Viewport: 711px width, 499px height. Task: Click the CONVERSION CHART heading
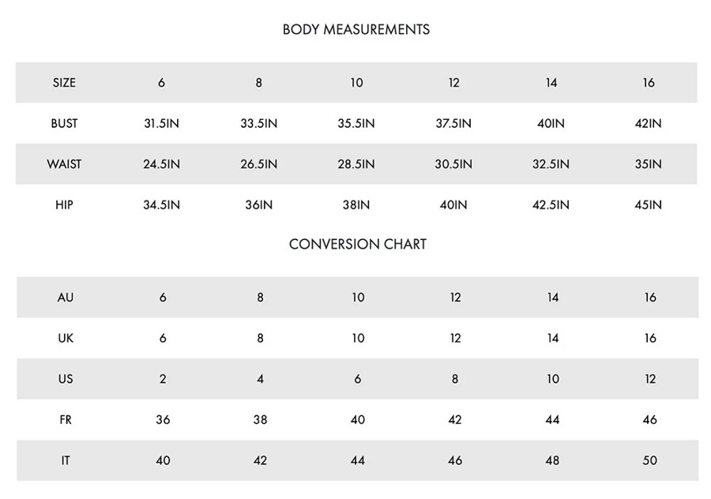(x=358, y=244)
